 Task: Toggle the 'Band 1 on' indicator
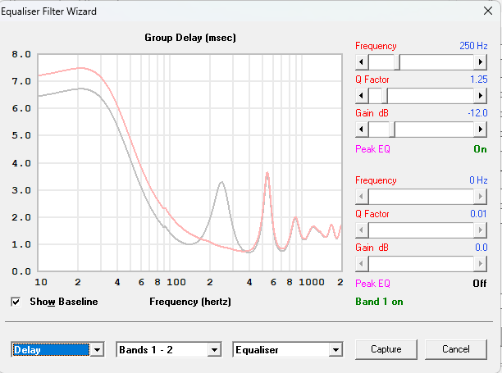pyautogui.click(x=379, y=302)
